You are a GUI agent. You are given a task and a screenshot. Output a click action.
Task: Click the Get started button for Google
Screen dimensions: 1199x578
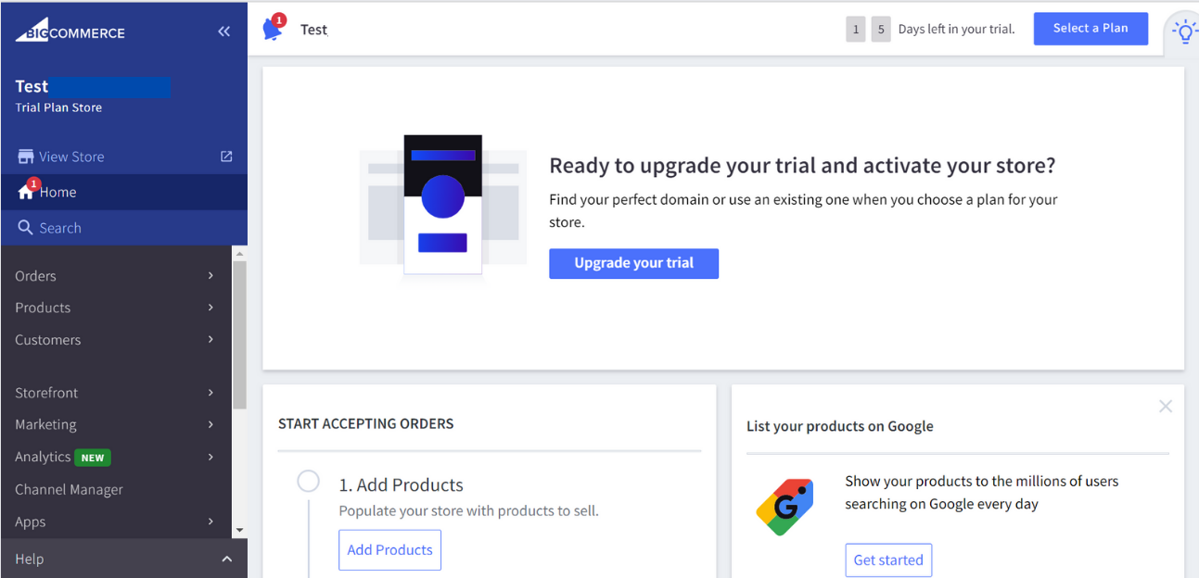(888, 559)
